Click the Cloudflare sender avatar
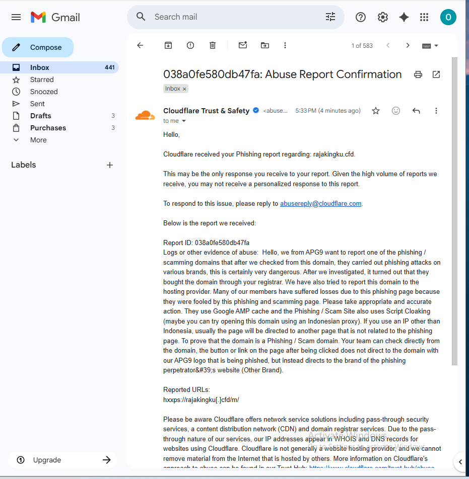This screenshot has height=479, width=469. [x=145, y=115]
